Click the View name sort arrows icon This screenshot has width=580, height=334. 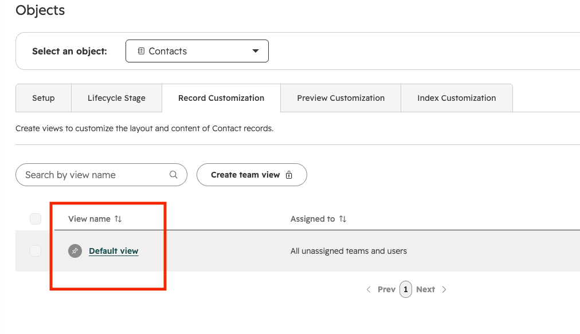[x=118, y=219]
